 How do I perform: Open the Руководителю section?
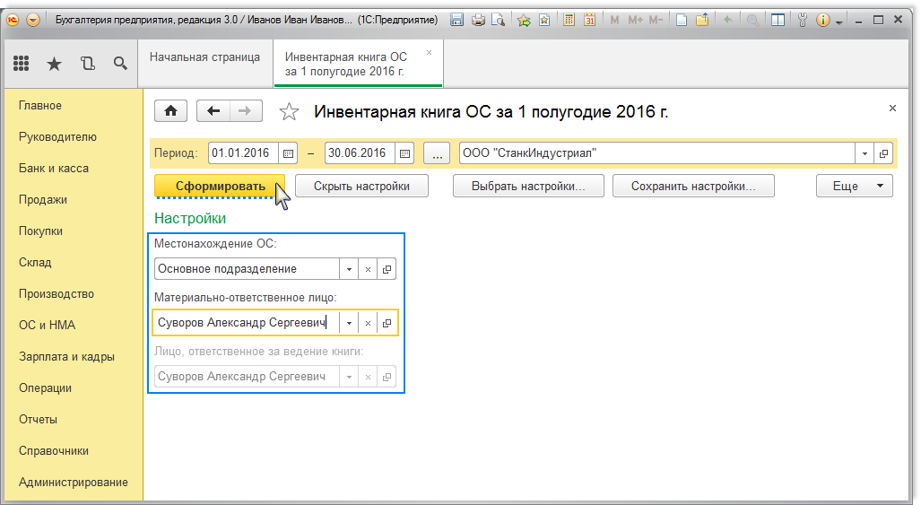[x=57, y=137]
